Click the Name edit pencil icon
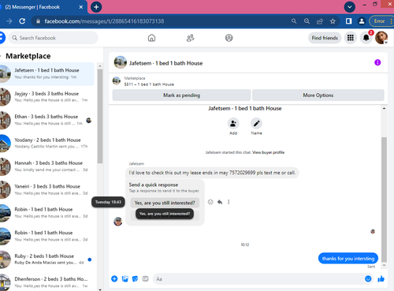 pos(256,123)
